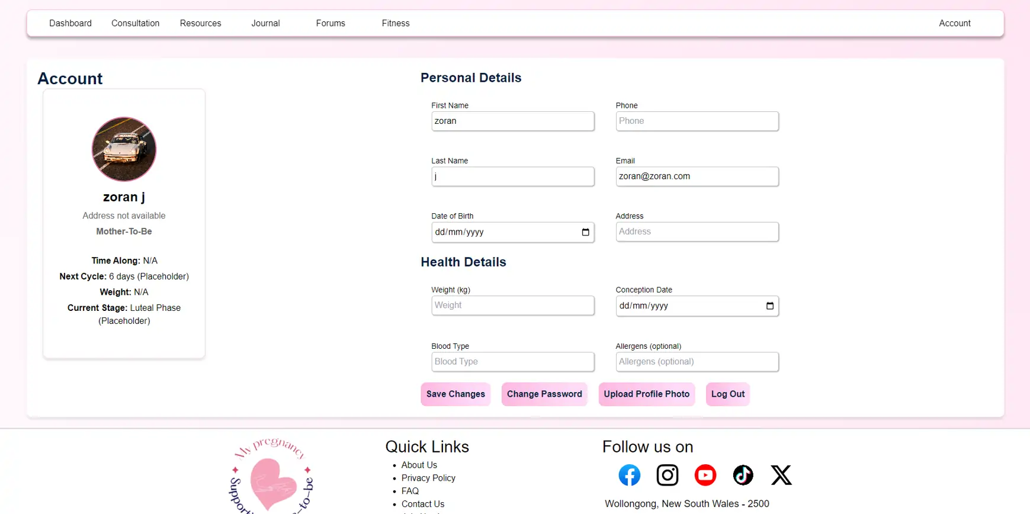Open the YouTube social icon
1030x514 pixels.
[x=705, y=475]
